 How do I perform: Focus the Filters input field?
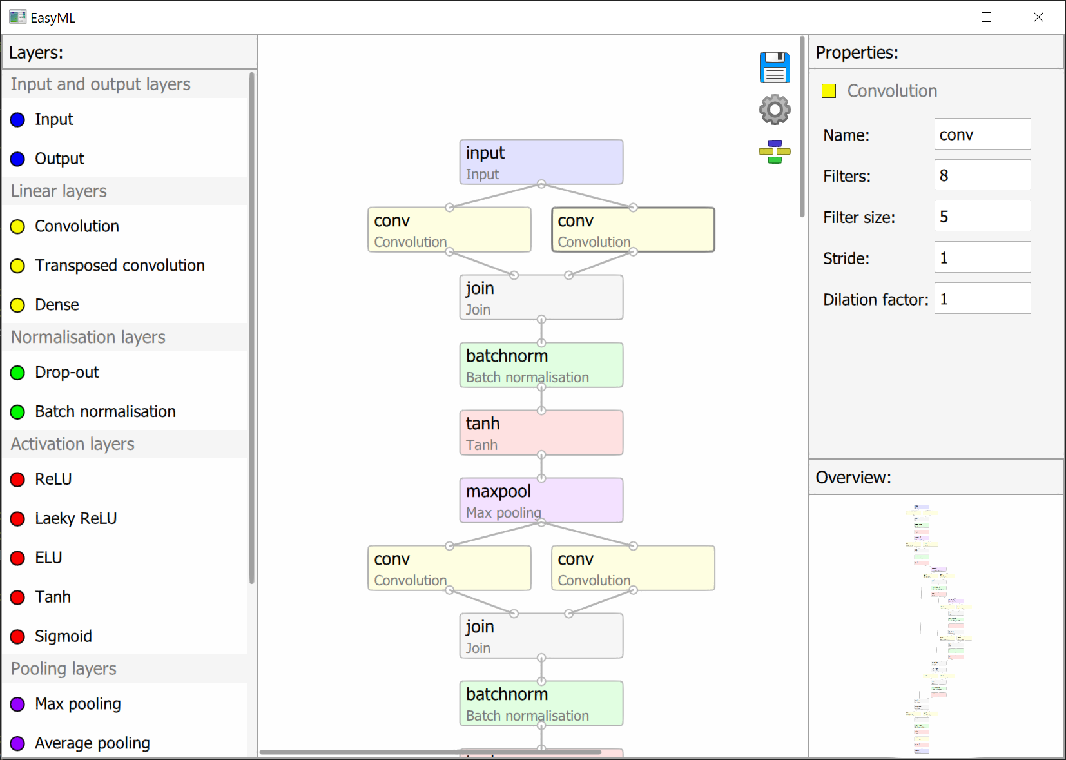pos(982,175)
